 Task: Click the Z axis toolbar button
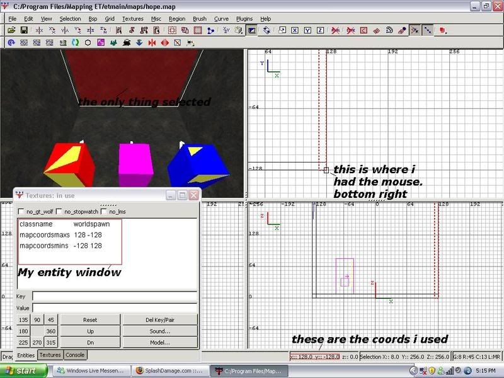[320, 30]
